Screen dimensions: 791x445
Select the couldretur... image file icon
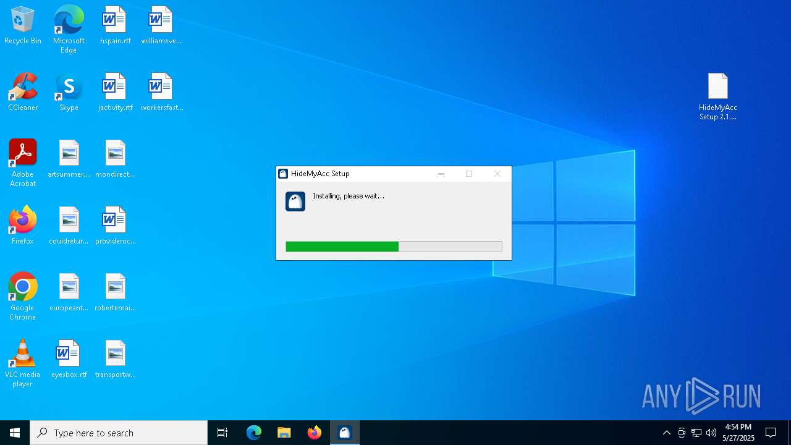69,226
